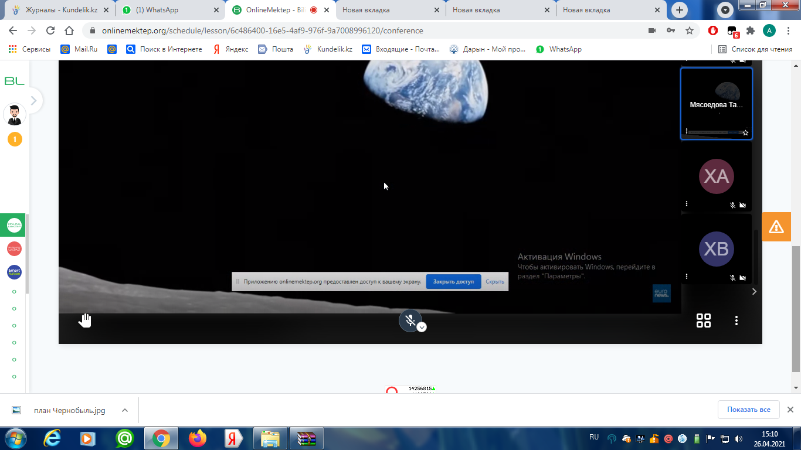Click the raise hand icon
801x450 pixels.
pos(86,321)
